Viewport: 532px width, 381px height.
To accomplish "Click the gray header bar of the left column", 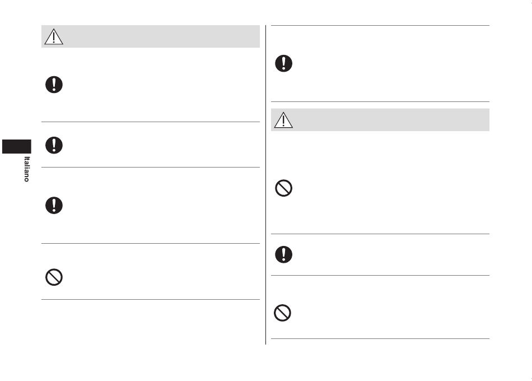I will click(151, 36).
